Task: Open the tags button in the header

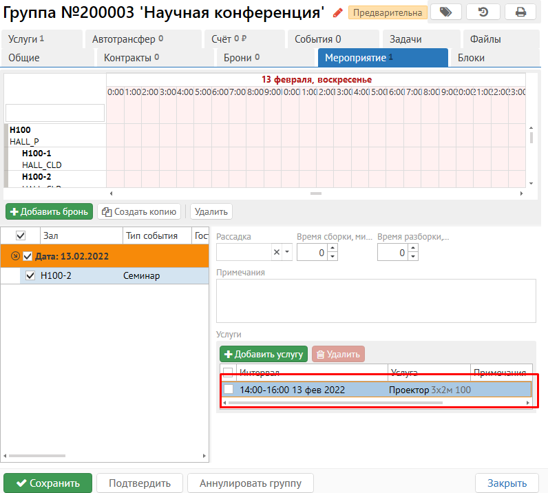Action: pyautogui.click(x=445, y=12)
